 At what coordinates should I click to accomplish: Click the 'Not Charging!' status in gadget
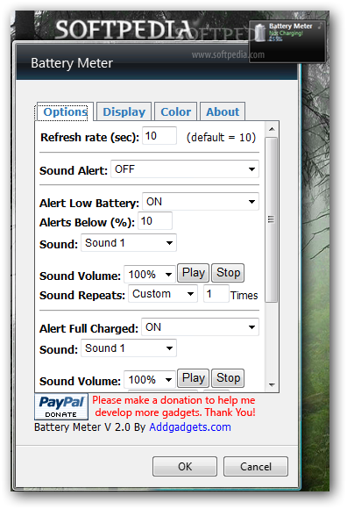tap(286, 33)
